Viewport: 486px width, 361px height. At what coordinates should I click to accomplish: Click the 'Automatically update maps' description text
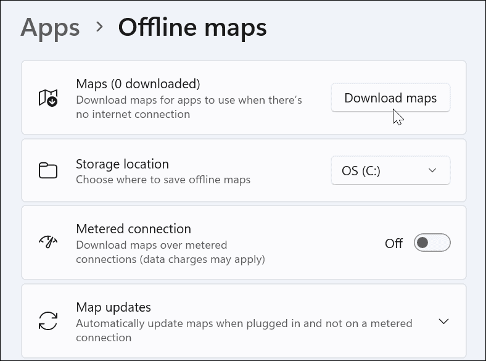click(x=244, y=323)
